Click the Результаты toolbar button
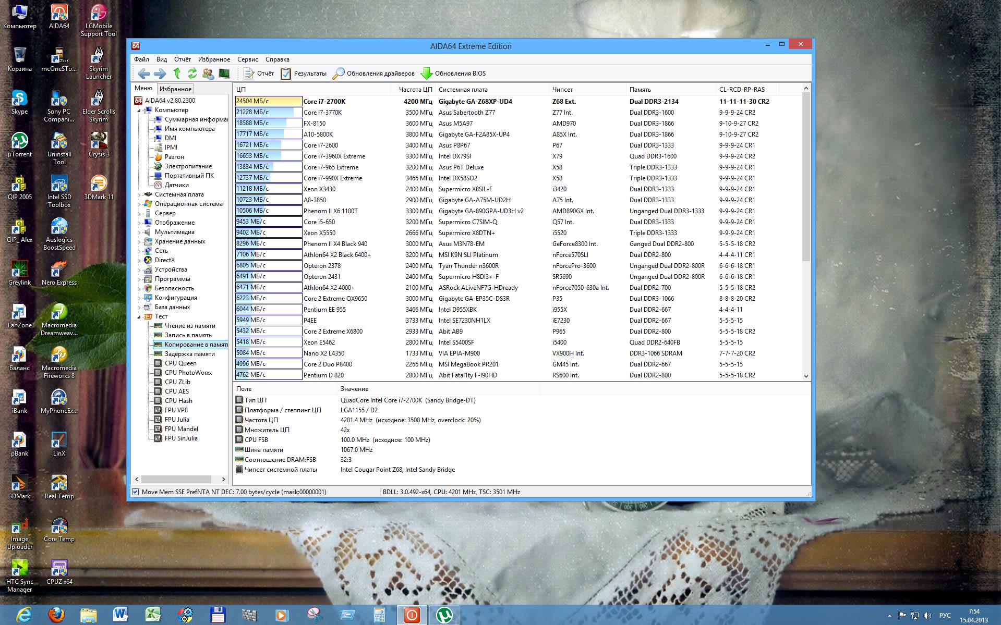This screenshot has width=1001, height=625. click(304, 73)
